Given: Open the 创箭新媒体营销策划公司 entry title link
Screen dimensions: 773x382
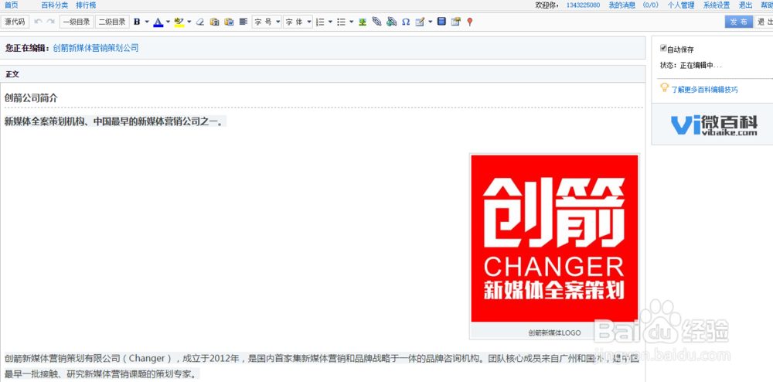Looking at the screenshot, I should [96, 48].
